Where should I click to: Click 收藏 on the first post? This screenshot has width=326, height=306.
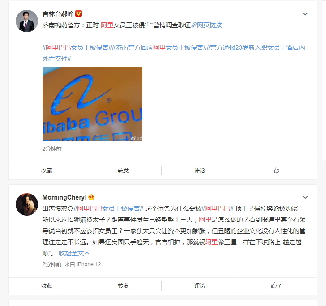pos(47,170)
